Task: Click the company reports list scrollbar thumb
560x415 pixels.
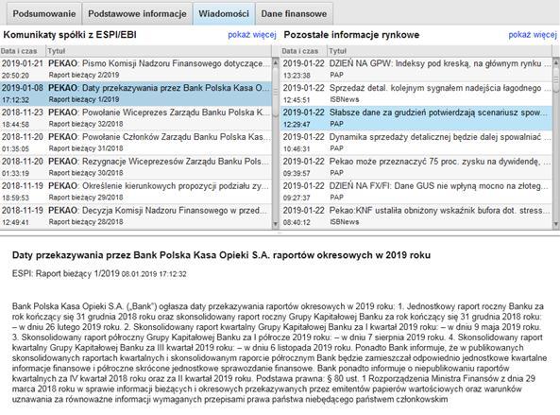Action: [x=276, y=93]
